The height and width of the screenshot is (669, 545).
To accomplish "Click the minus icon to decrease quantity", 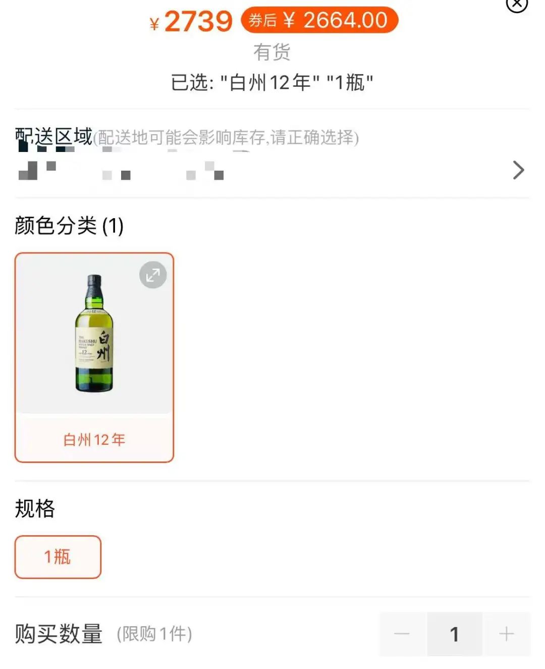I will point(402,634).
